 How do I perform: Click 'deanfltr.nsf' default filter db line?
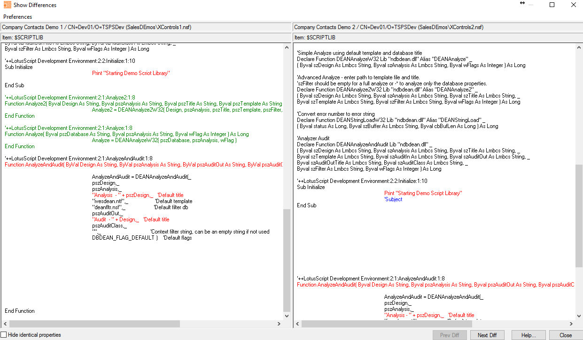[140, 207]
